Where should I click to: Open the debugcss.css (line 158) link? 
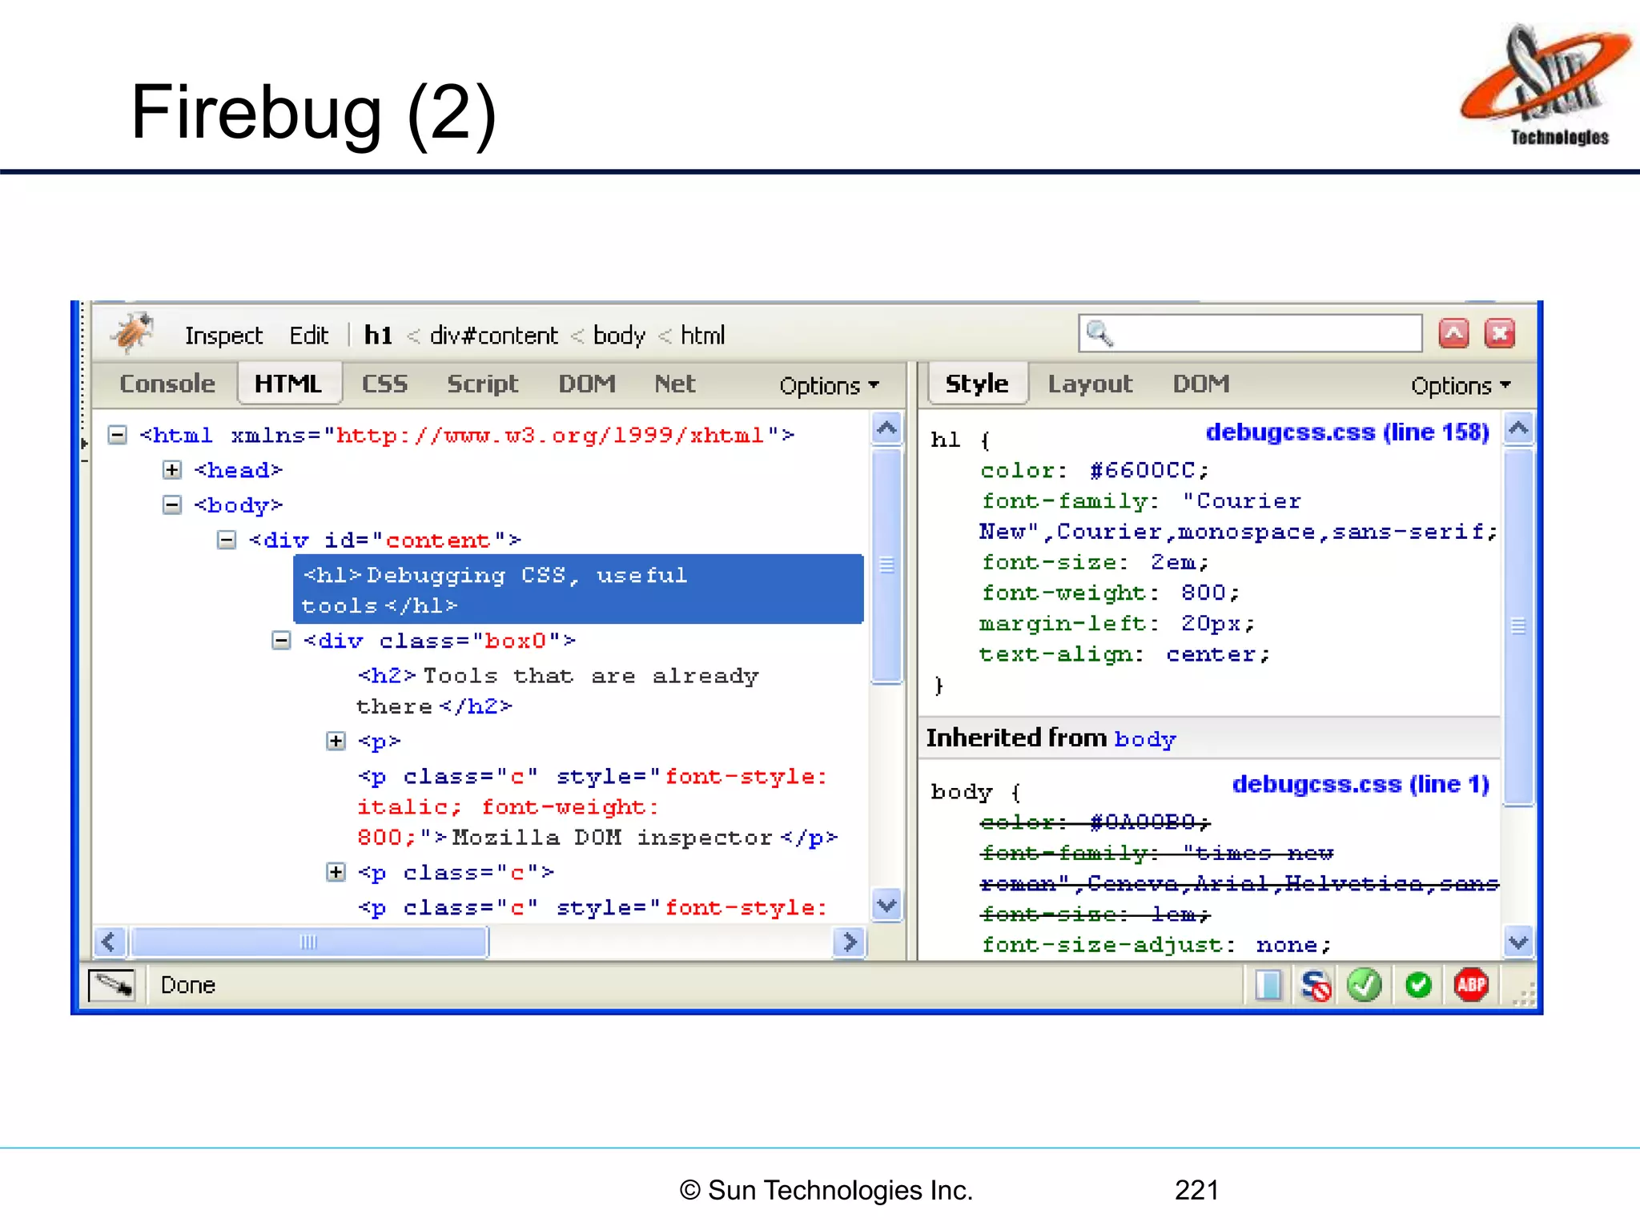pos(1348,432)
